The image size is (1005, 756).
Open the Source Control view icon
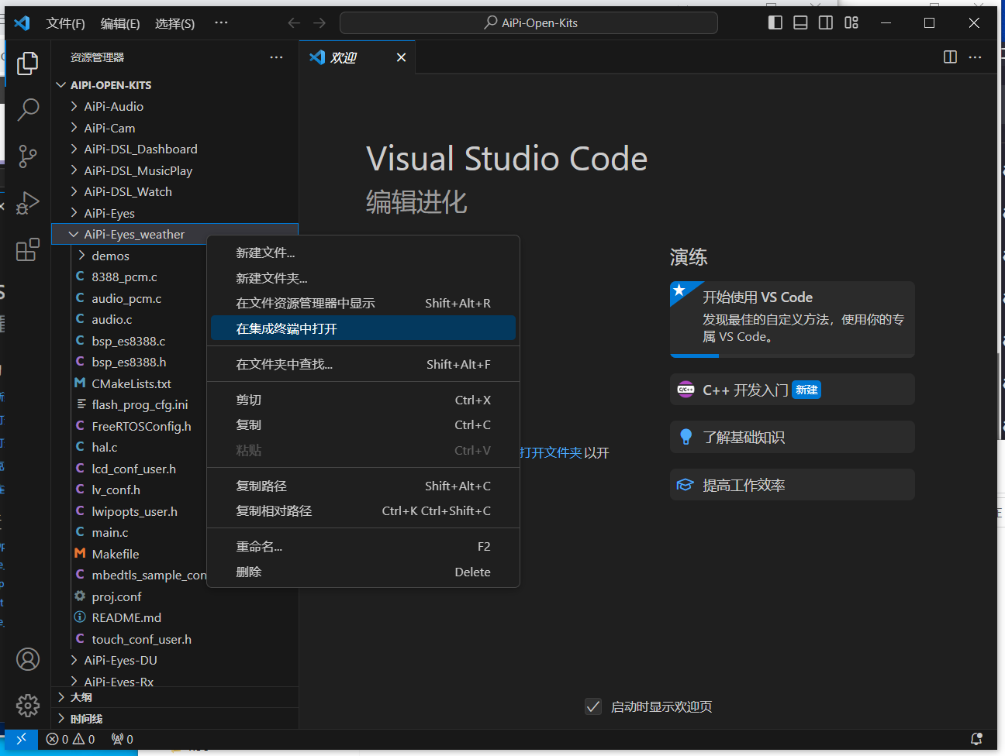[28, 156]
